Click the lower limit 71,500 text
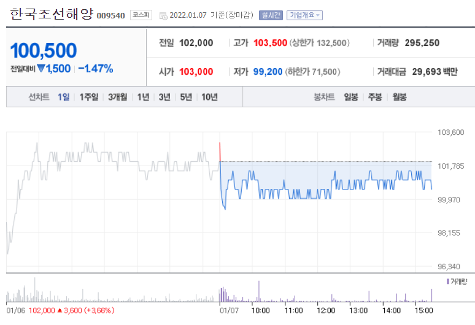475x325 pixels. [x=312, y=72]
